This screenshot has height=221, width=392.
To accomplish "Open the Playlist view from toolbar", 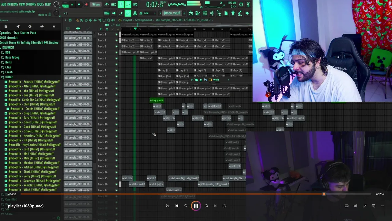I will click(190, 13).
